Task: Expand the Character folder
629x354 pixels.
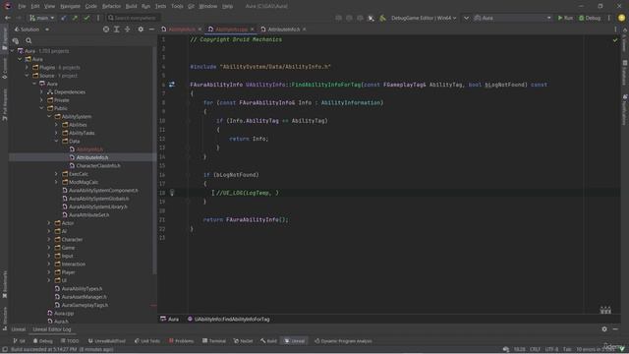Action: click(x=49, y=239)
